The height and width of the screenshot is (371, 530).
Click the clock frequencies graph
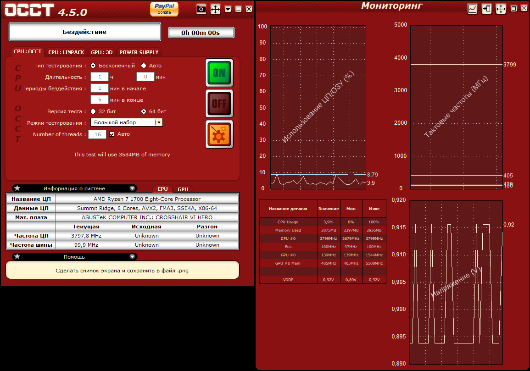(456, 107)
